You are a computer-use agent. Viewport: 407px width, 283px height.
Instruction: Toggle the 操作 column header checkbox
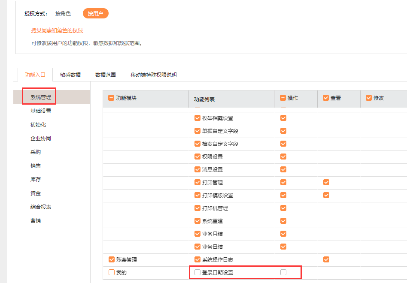click(x=283, y=98)
